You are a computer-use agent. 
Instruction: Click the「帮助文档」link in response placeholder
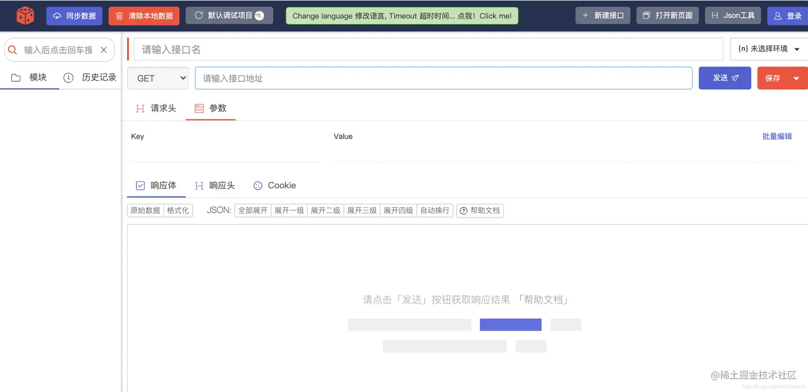pos(543,299)
